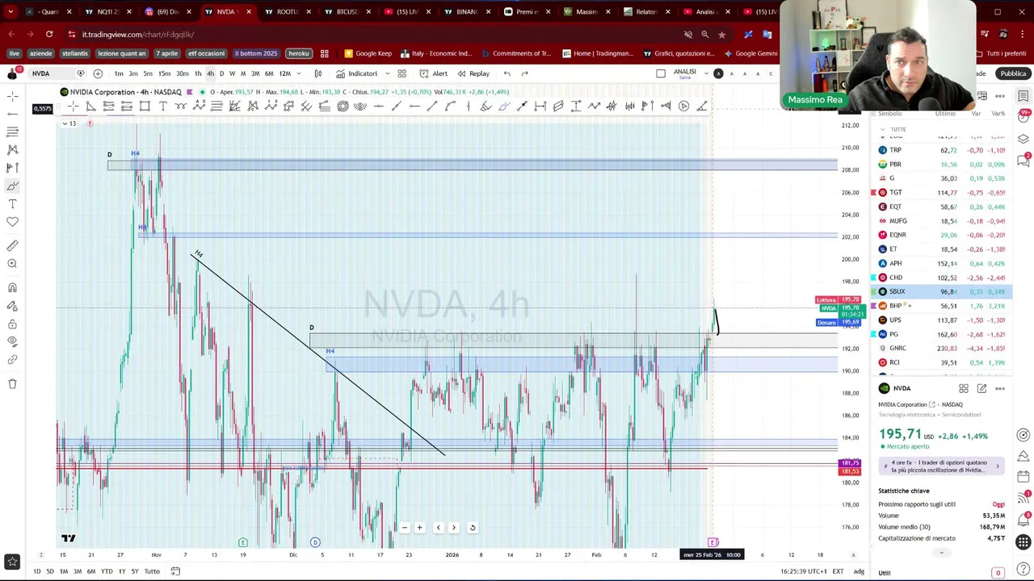The width and height of the screenshot is (1034, 581).
Task: Toggle the adg adjustment button at bottom right
Action: coord(859,571)
